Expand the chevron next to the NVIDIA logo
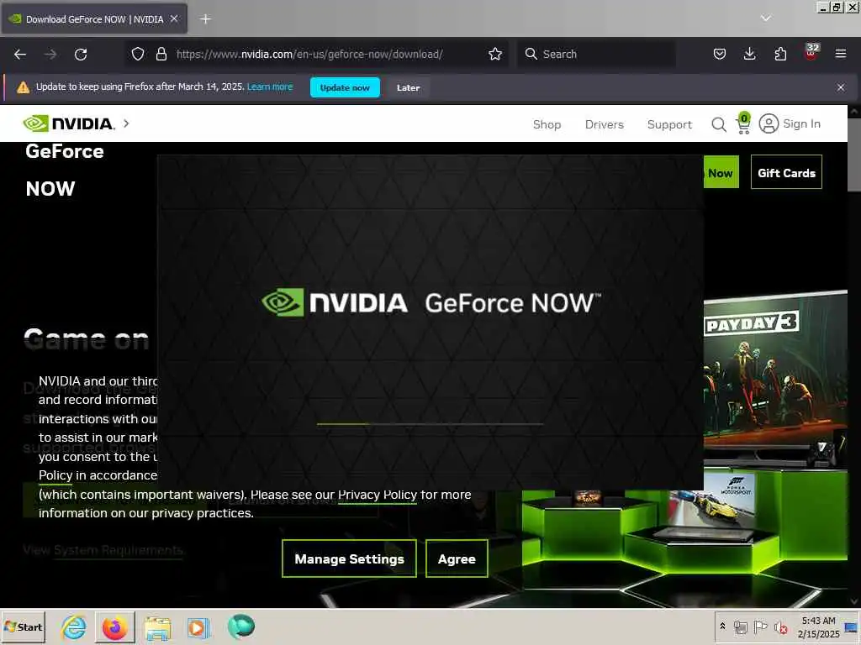Image resolution: width=861 pixels, height=645 pixels. [126, 123]
